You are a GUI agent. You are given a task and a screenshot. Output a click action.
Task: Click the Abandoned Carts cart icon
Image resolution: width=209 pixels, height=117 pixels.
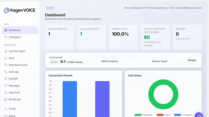(x=6, y=65)
